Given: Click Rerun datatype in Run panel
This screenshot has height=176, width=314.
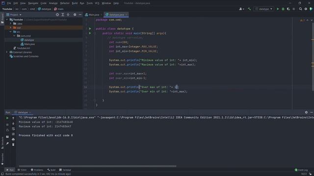Looking at the screenshot, I should click(x=7, y=118).
